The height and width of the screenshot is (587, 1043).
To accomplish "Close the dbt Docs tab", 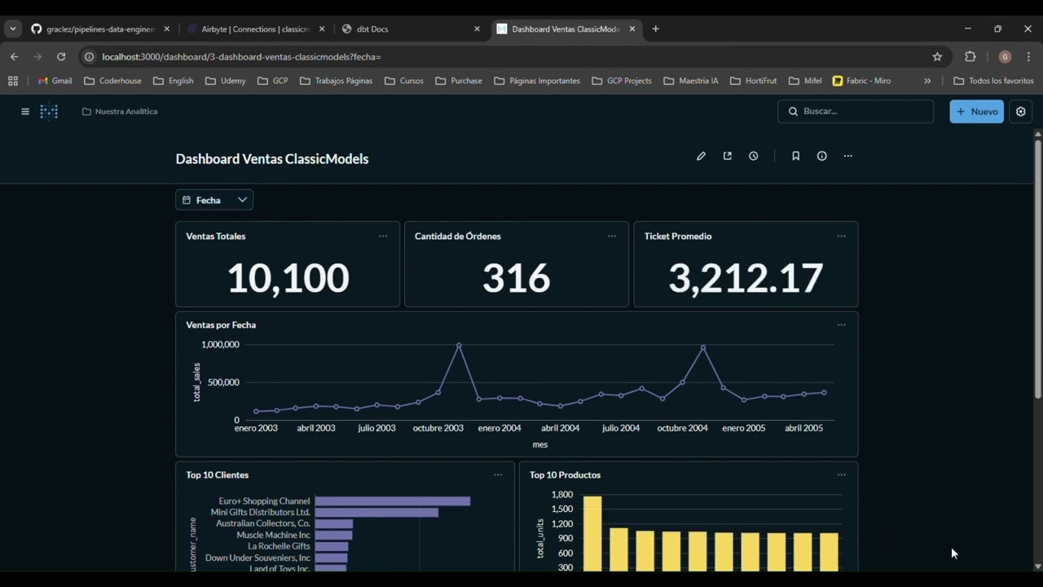I will point(477,29).
